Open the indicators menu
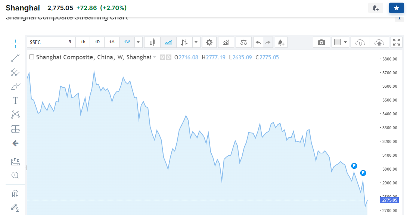This screenshot has height=215, width=407. click(226, 42)
